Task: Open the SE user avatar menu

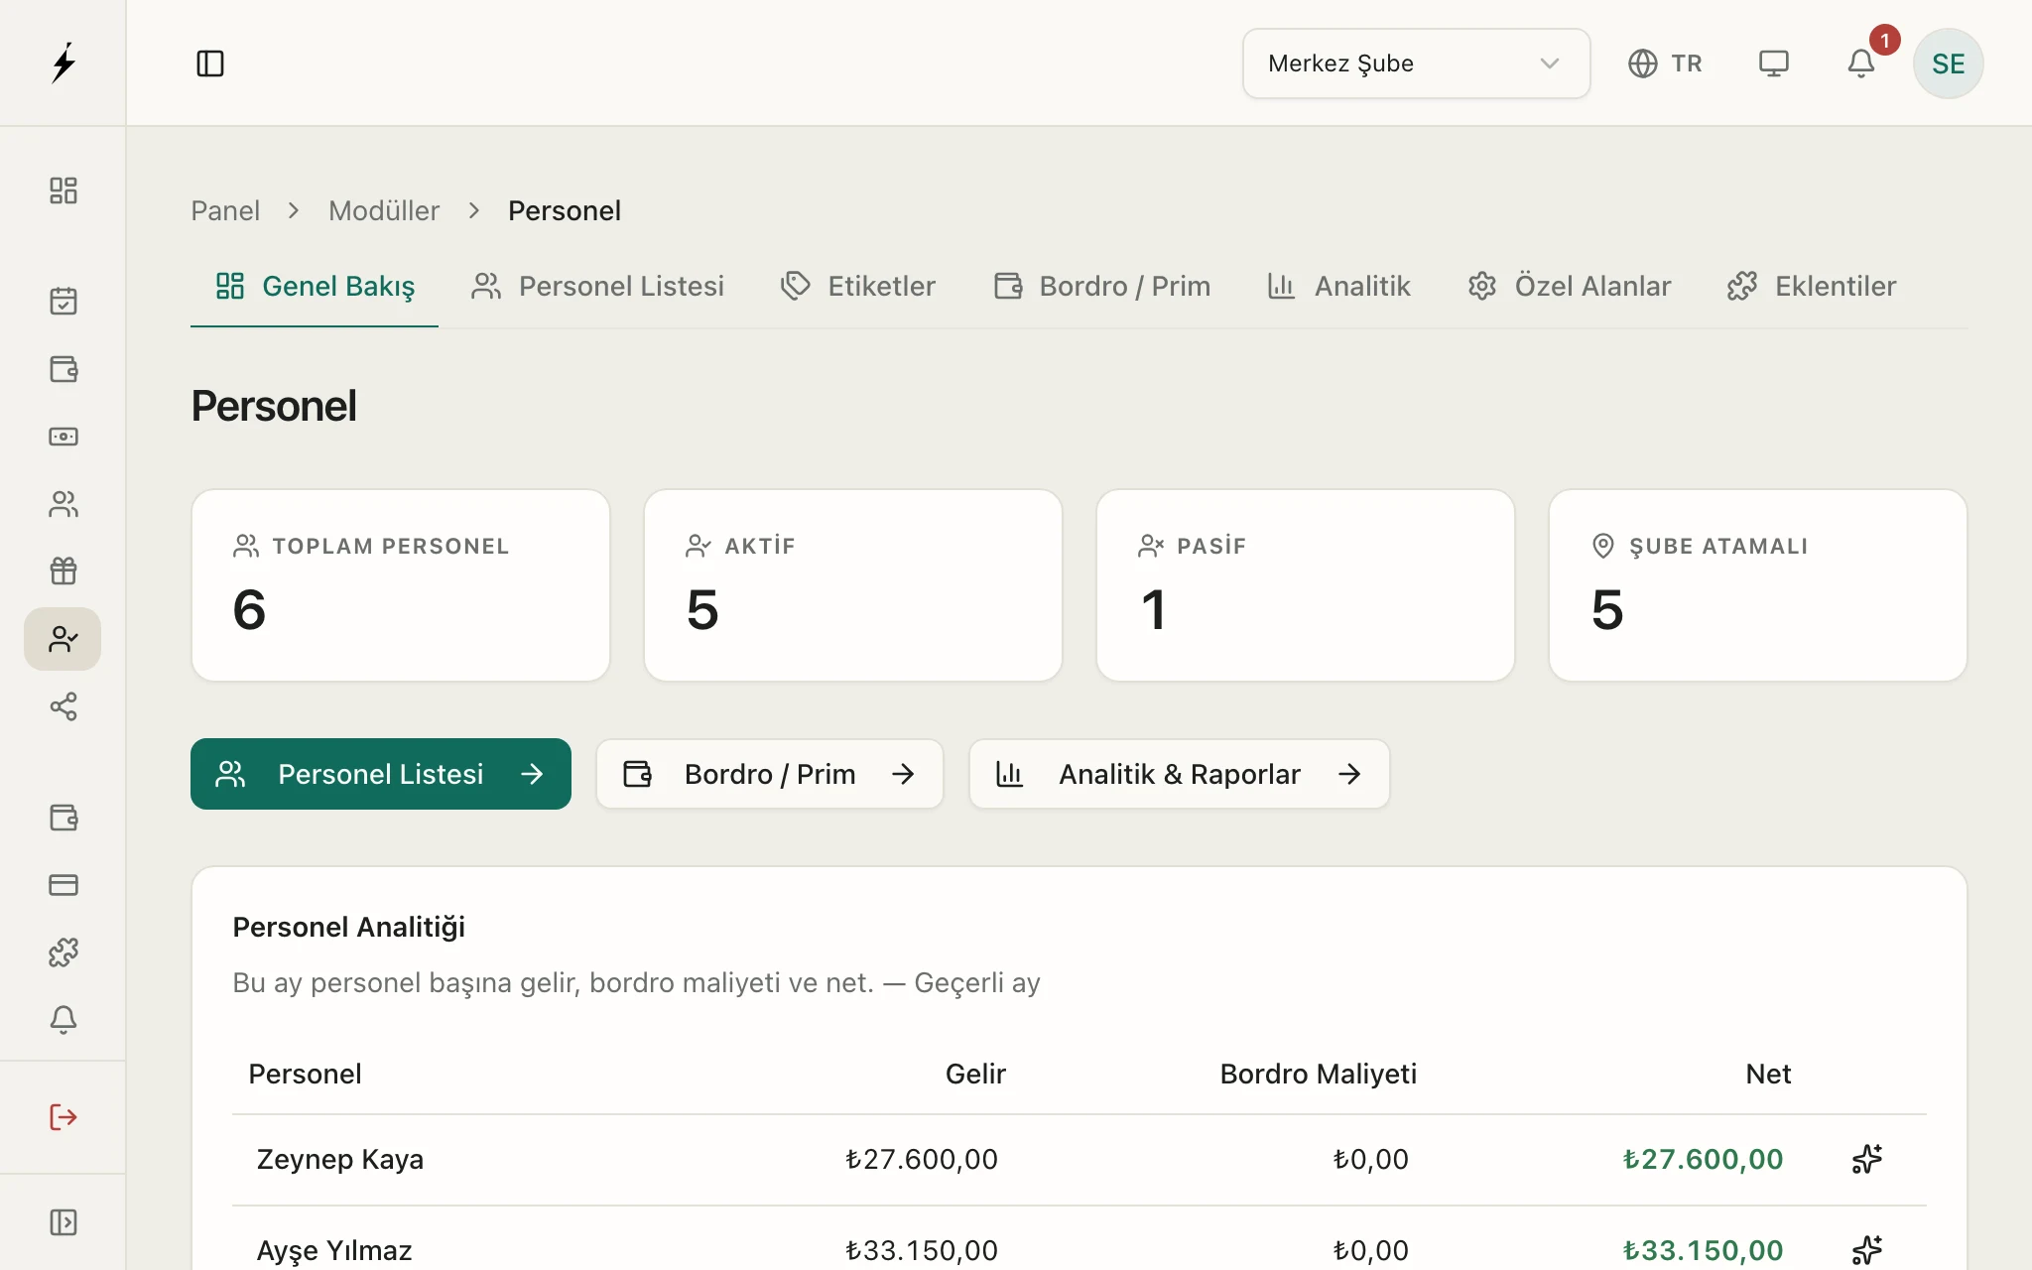Action: coord(1949,63)
